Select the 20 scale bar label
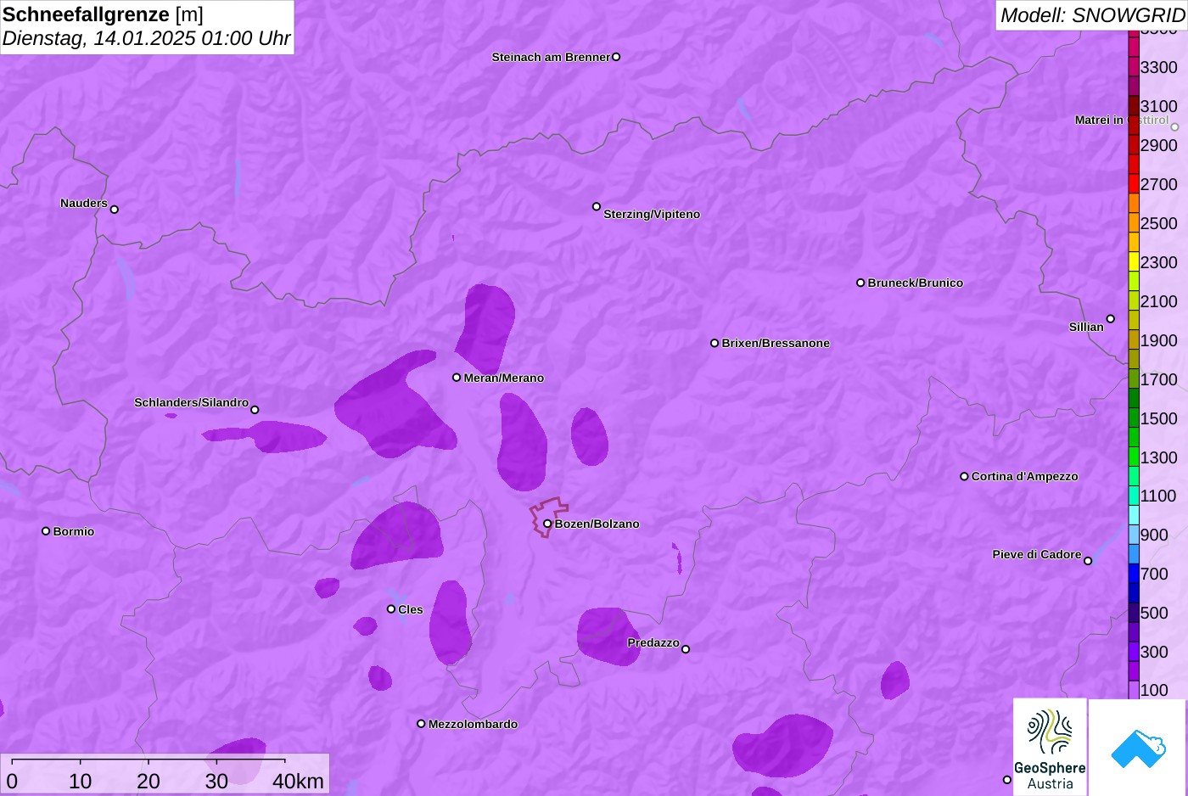 (148, 782)
